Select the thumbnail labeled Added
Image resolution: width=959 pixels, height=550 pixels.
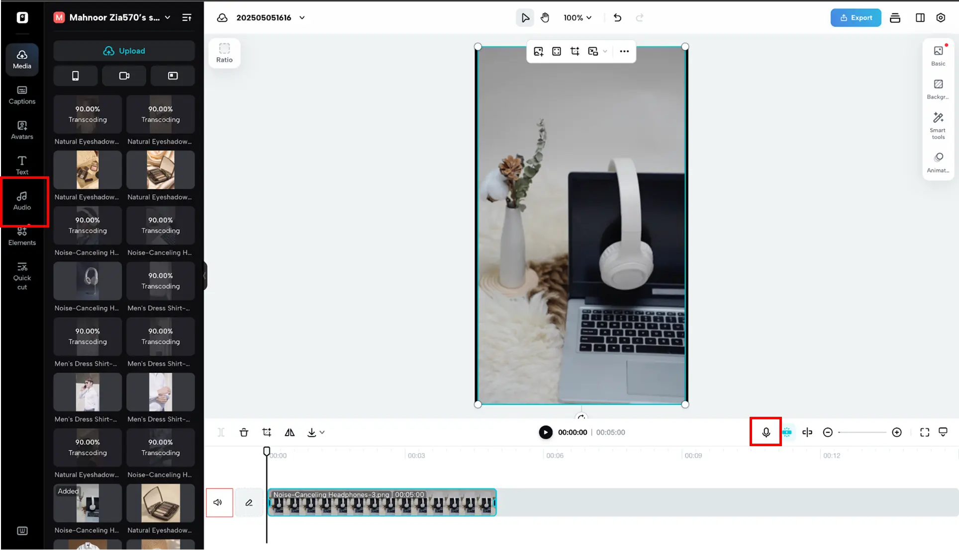[x=88, y=503]
